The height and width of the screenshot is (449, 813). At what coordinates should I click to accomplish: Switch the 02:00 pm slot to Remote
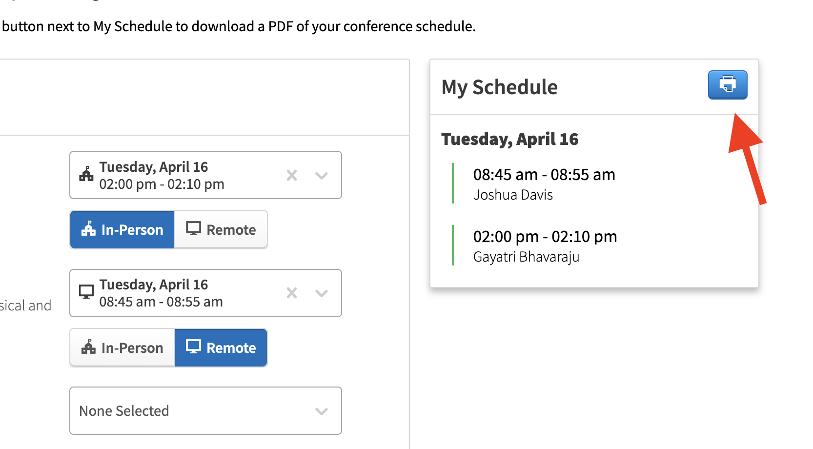221,230
